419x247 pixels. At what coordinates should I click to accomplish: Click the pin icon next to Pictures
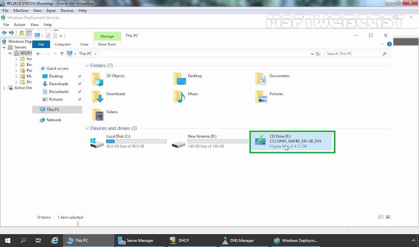(79, 100)
